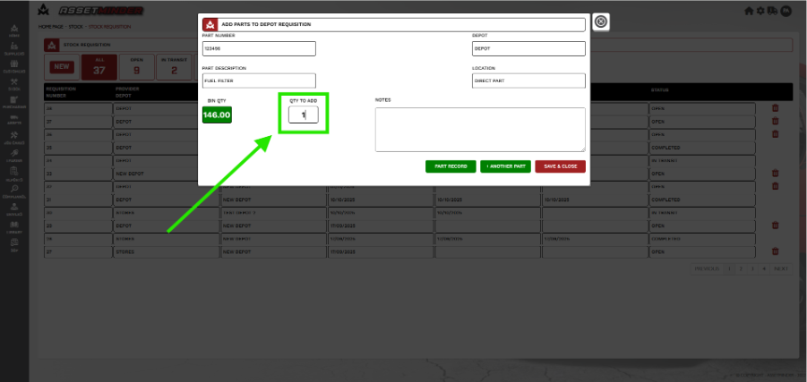Open Reports in the left sidebar
807x382 pixels.
click(14, 174)
